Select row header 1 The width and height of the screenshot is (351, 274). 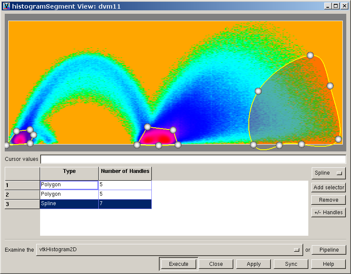(22, 185)
